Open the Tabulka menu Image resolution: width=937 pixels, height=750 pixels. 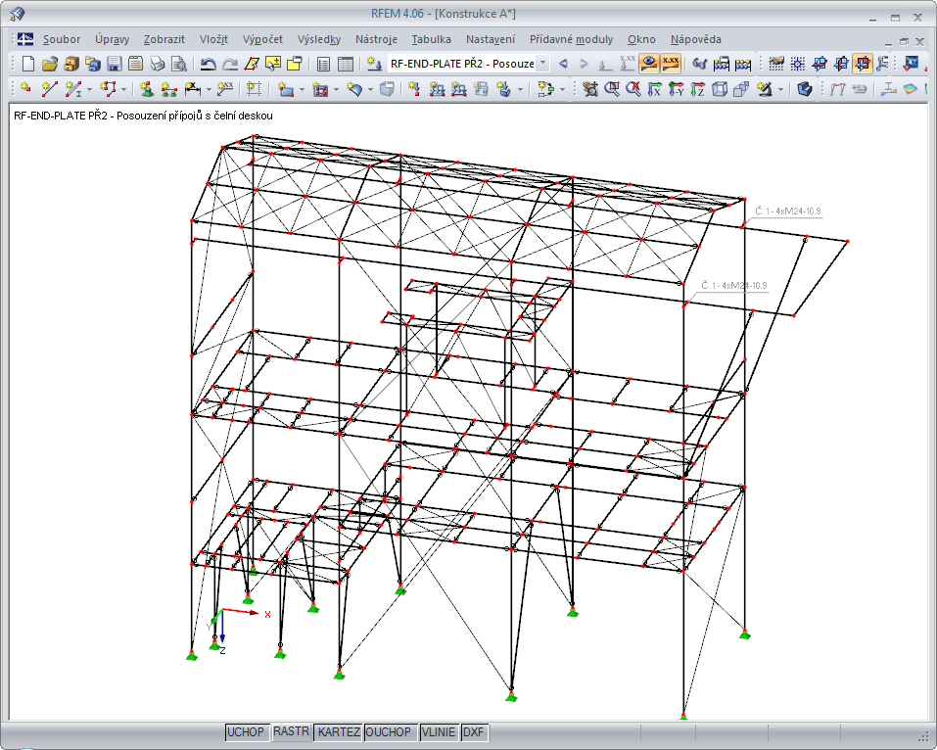[432, 39]
